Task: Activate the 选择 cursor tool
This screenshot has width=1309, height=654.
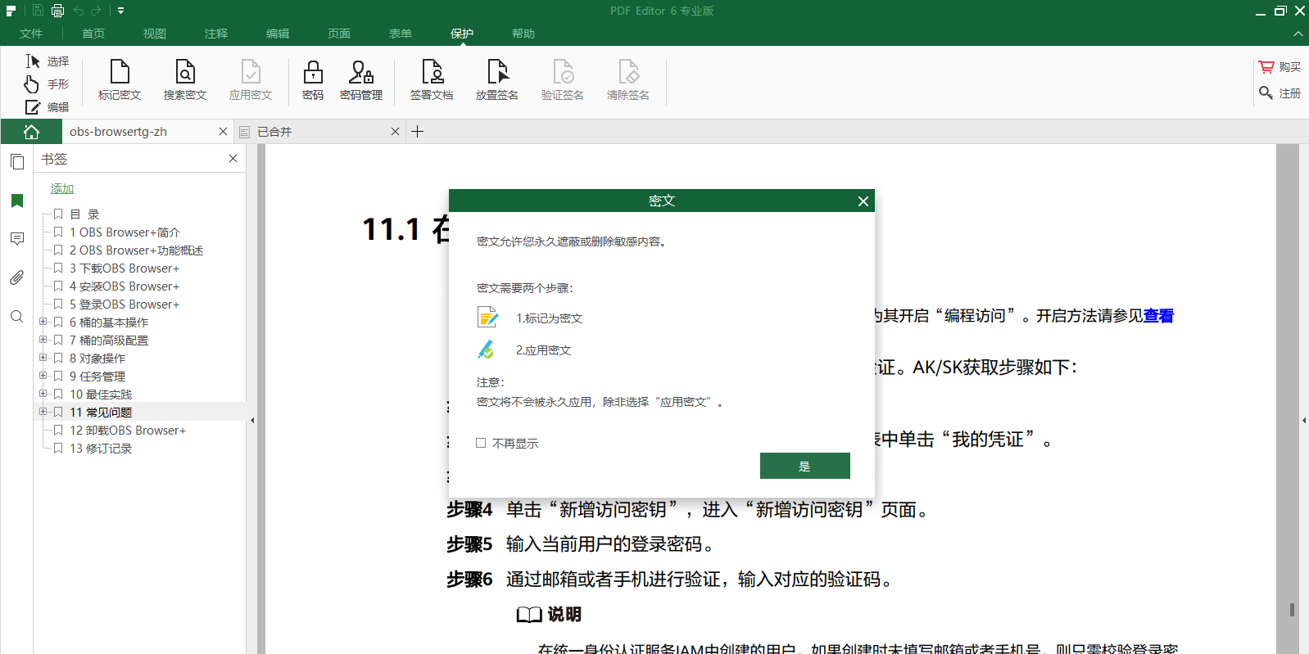Action: [x=47, y=61]
